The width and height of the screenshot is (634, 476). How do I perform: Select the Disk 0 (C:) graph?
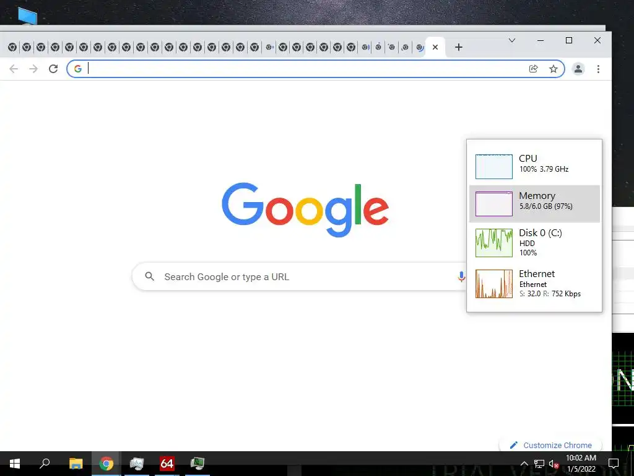(493, 243)
